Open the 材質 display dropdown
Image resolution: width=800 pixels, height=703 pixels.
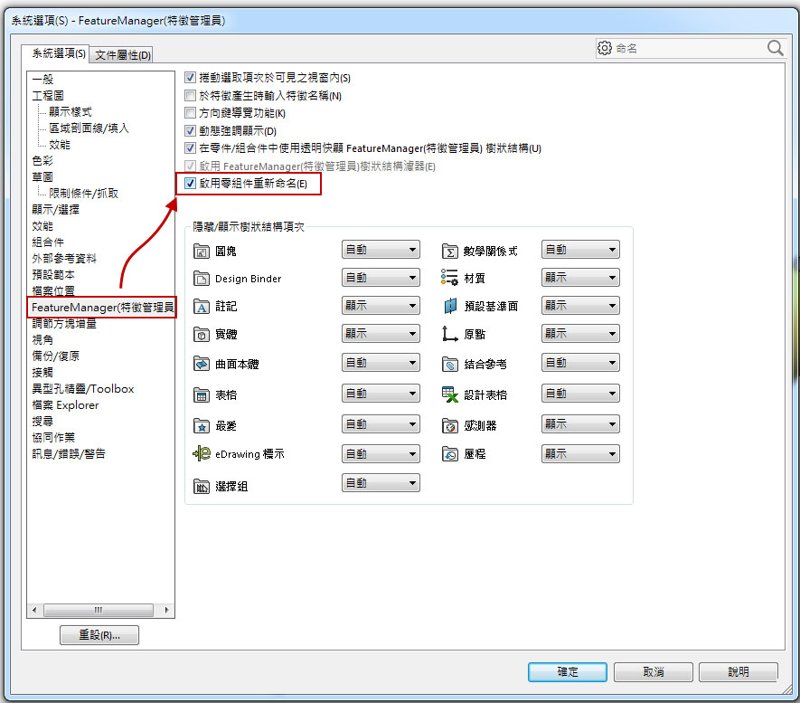580,279
